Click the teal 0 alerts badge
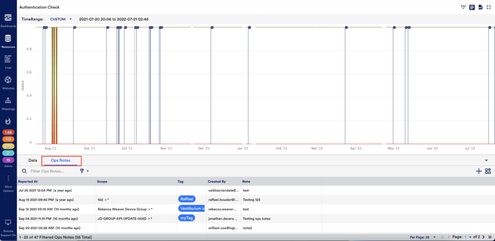The width and height of the screenshot is (495, 241). (x=8, y=153)
